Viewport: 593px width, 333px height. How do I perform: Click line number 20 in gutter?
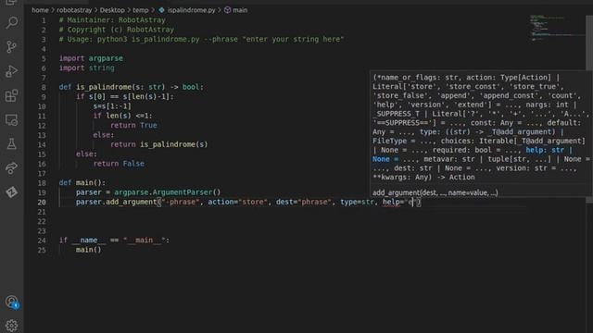tap(42, 202)
